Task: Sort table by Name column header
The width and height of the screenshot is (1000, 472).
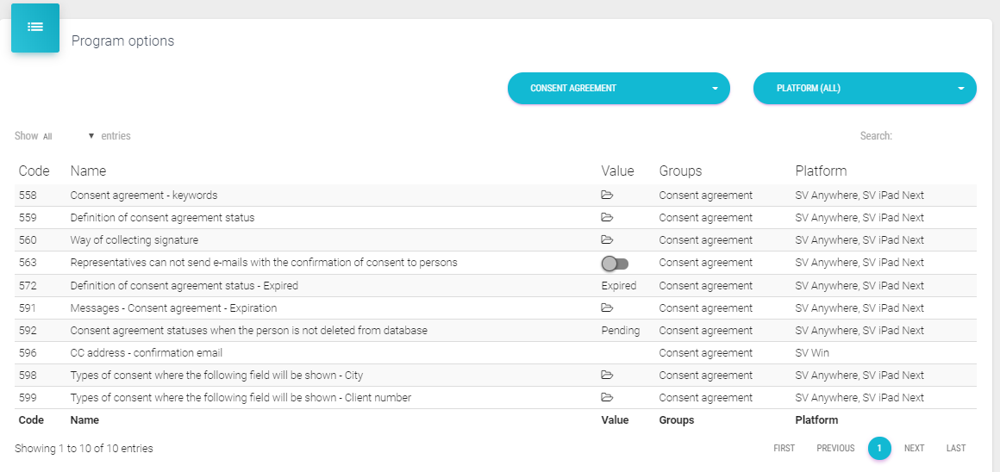Action: [x=88, y=171]
